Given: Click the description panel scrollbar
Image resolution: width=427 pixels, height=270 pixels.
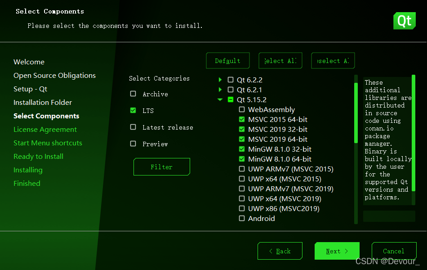Looking at the screenshot, I should tap(414, 133).
